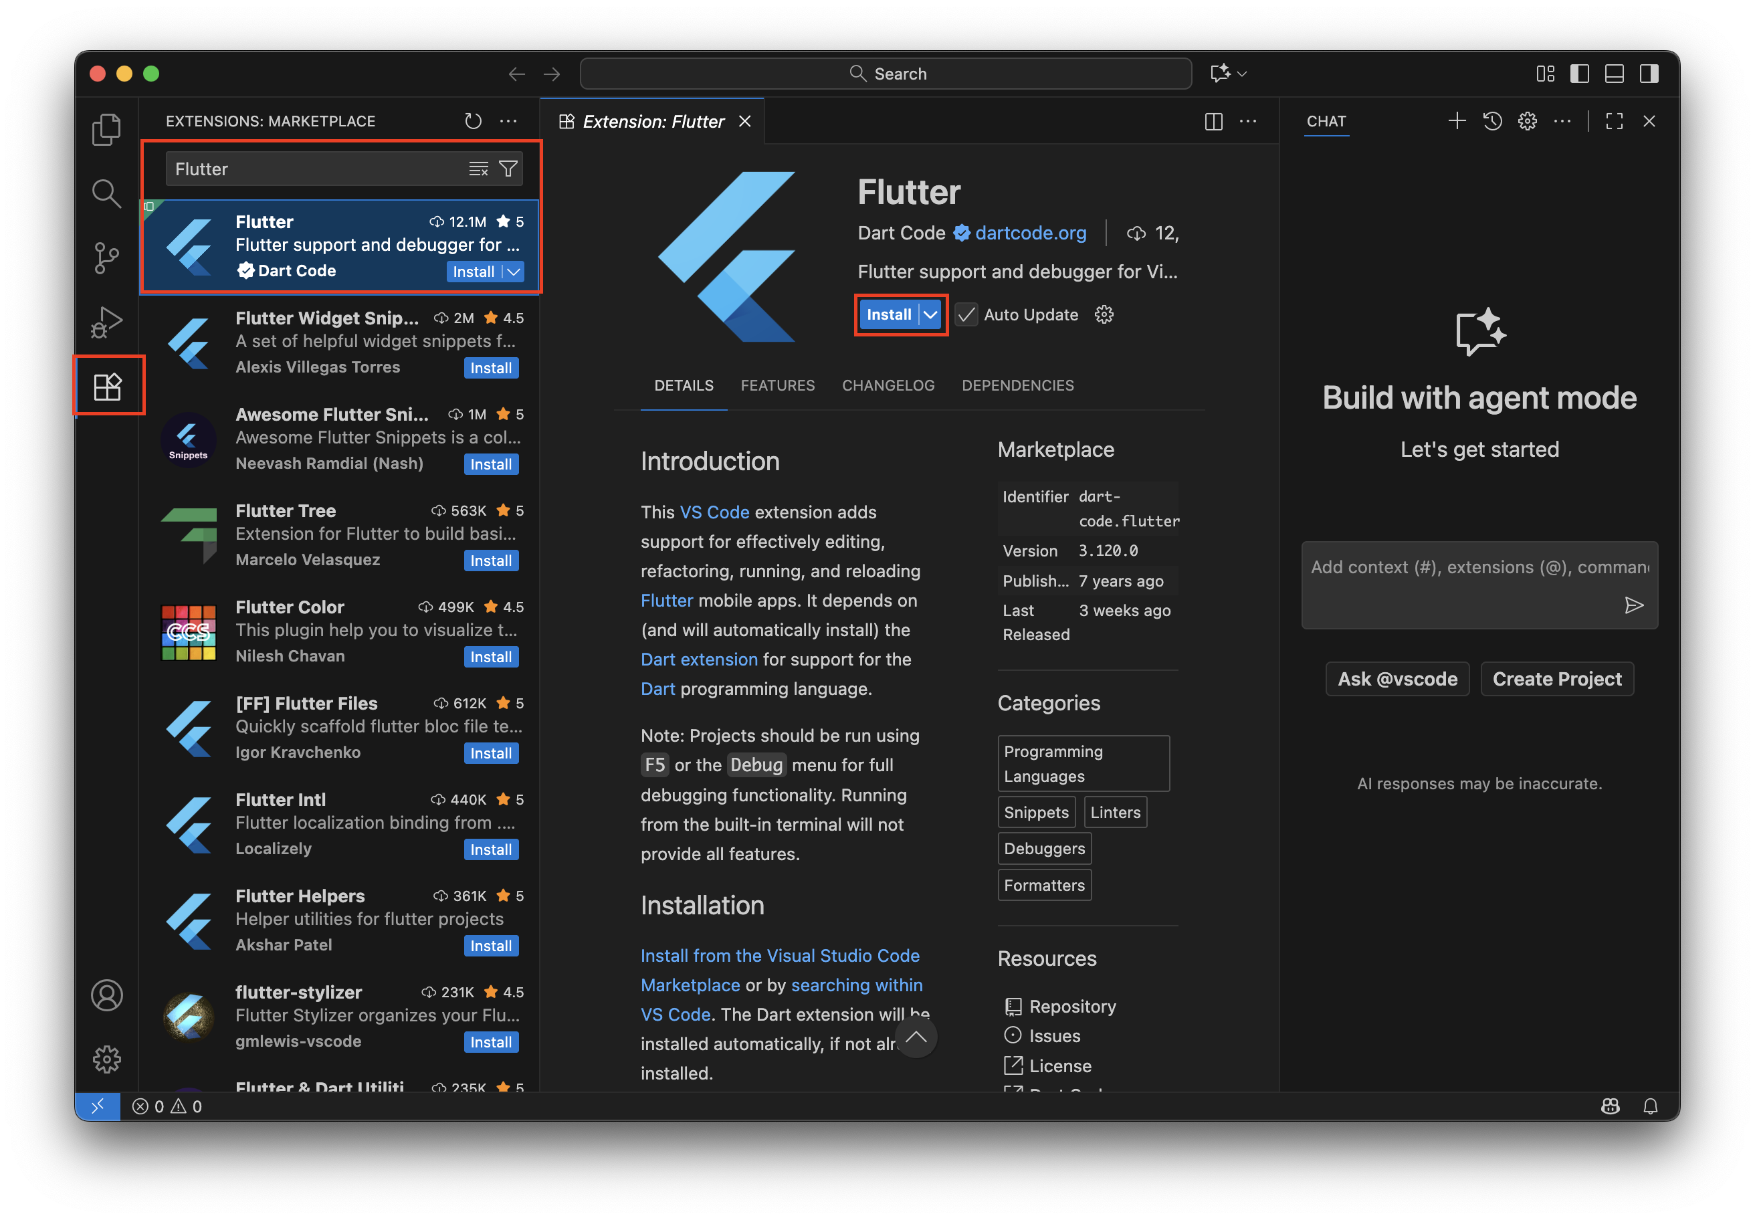1755x1220 pixels.
Task: Open editor more actions menu
Action: tap(1248, 121)
